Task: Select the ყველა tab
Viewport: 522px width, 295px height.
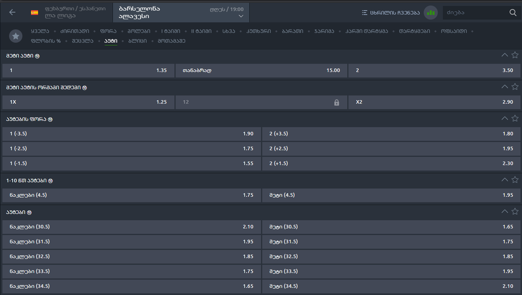Action: click(x=40, y=31)
